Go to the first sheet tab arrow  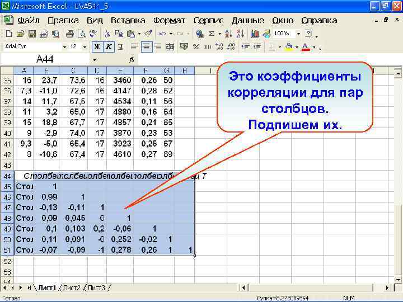[4, 288]
